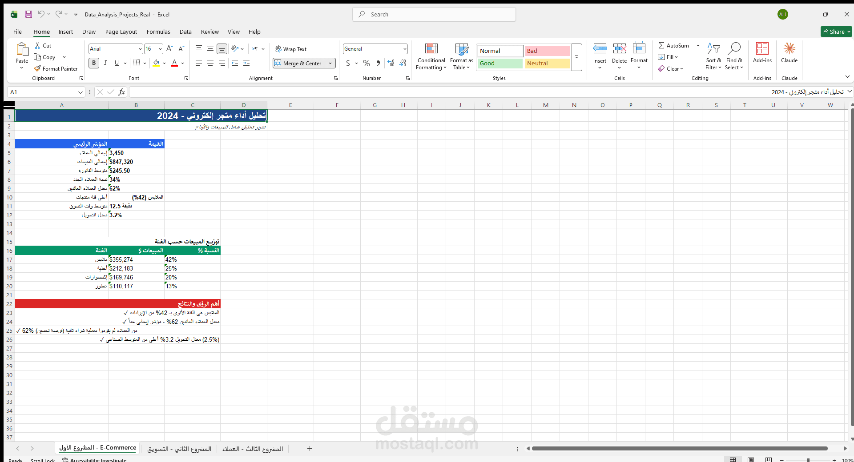Switch to the Page Layout tab
The height and width of the screenshot is (462, 854).
tap(121, 32)
